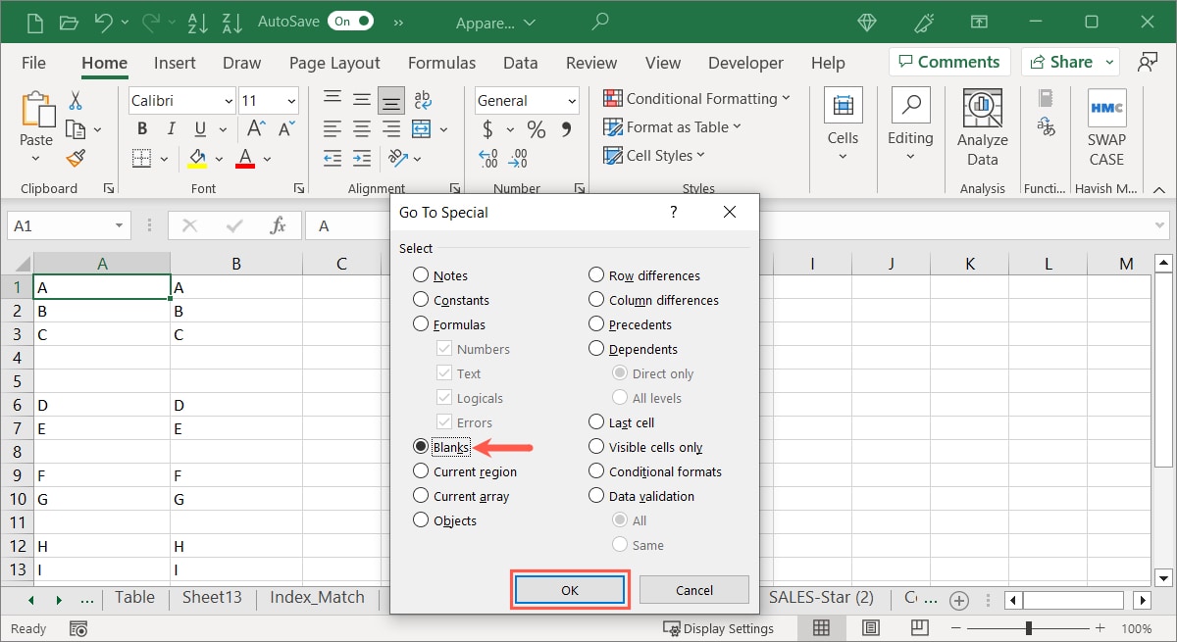Click the Percent Style icon
The image size is (1177, 642).
pyautogui.click(x=536, y=129)
